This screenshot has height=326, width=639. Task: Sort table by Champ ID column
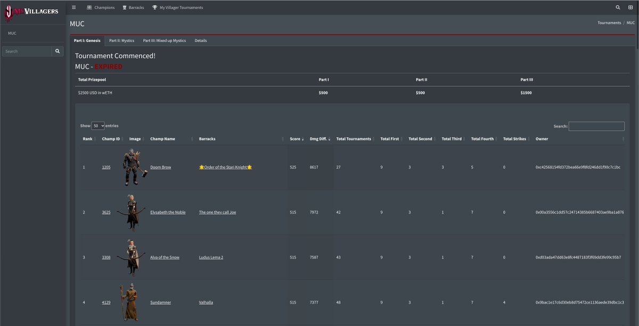click(x=113, y=139)
